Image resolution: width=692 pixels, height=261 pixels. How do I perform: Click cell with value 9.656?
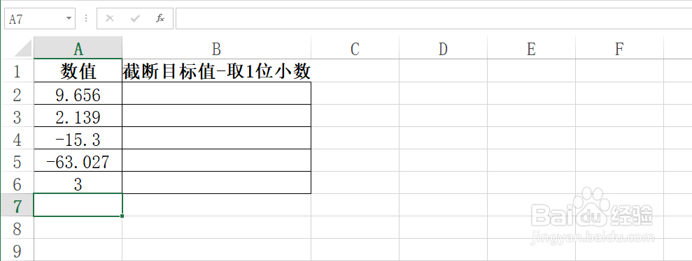tap(78, 94)
